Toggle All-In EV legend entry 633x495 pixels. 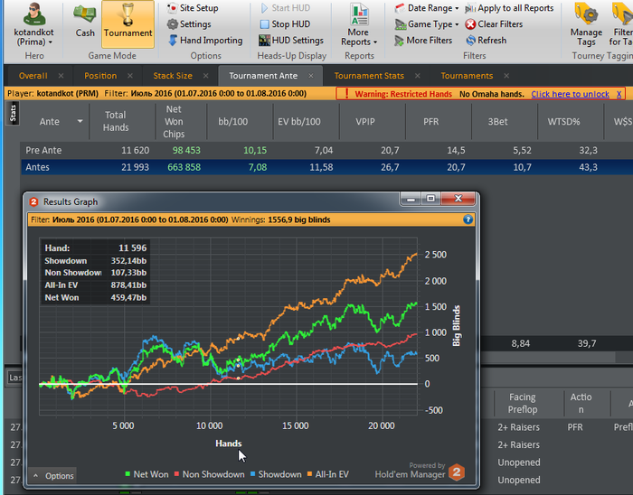(327, 474)
